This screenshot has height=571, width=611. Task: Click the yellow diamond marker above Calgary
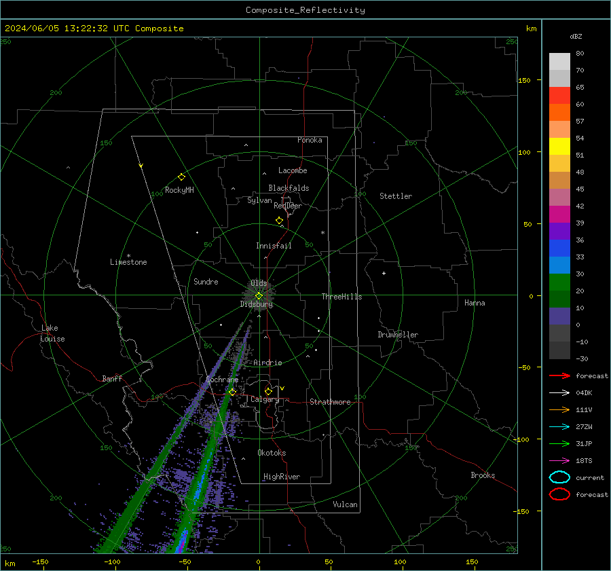point(268,391)
